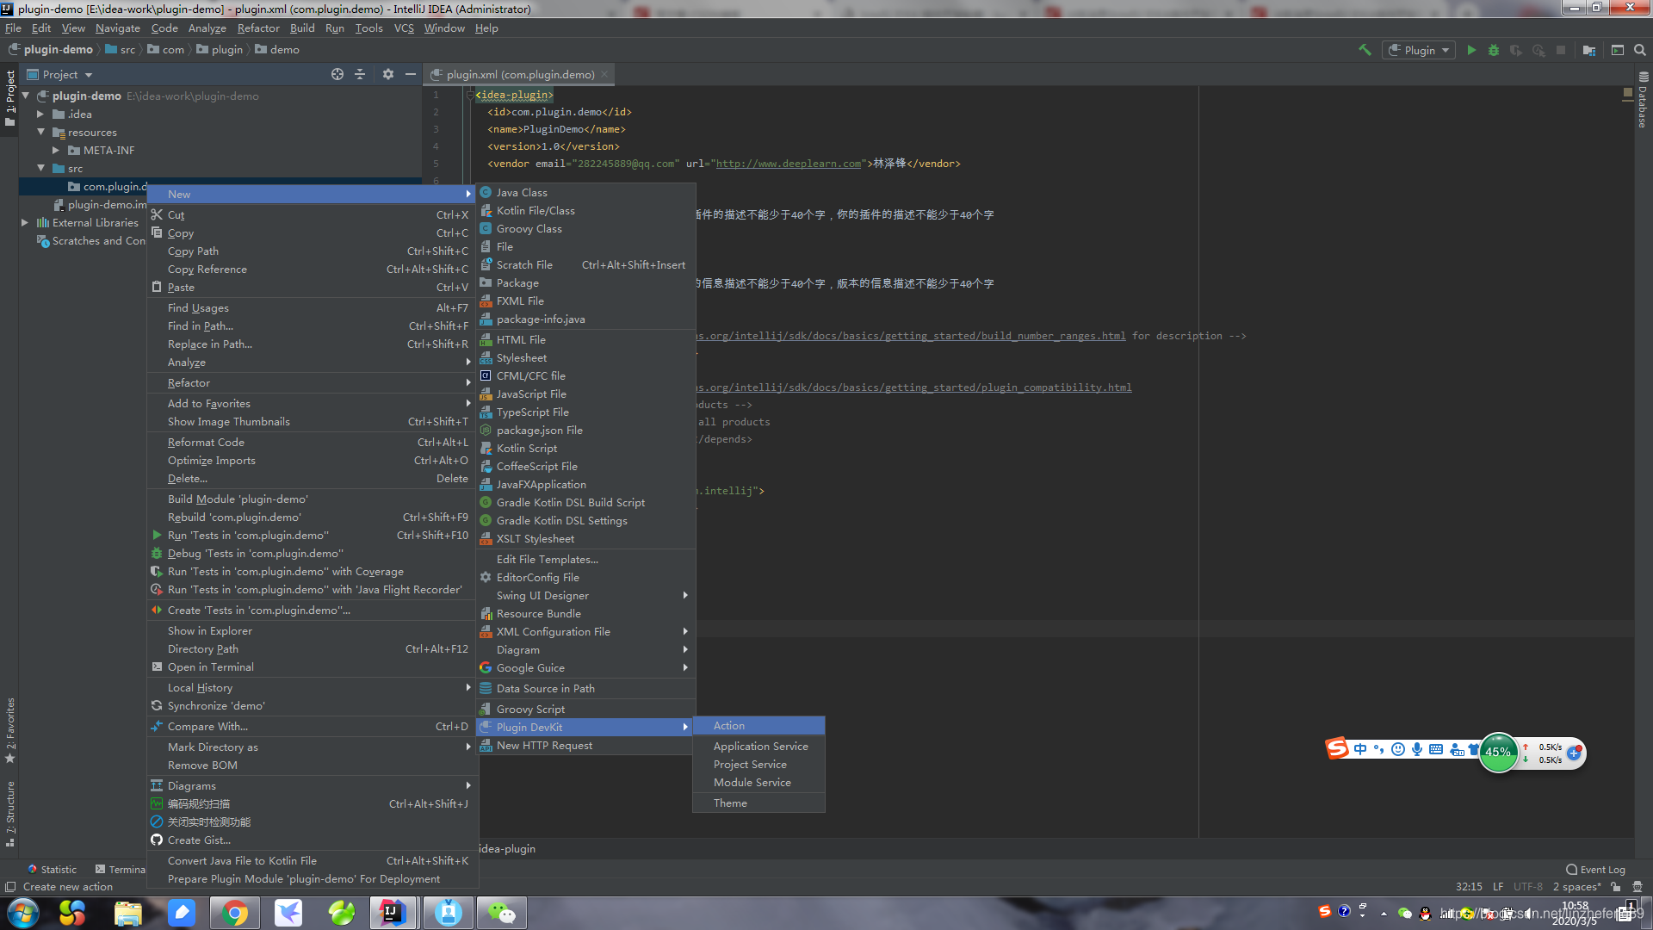Image resolution: width=1653 pixels, height=930 pixels.
Task: Click the Build project hammer icon
Action: (1365, 50)
